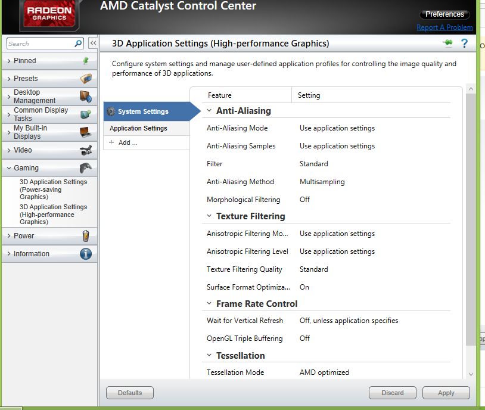
Task: Click the Defaults button
Action: [130, 393]
